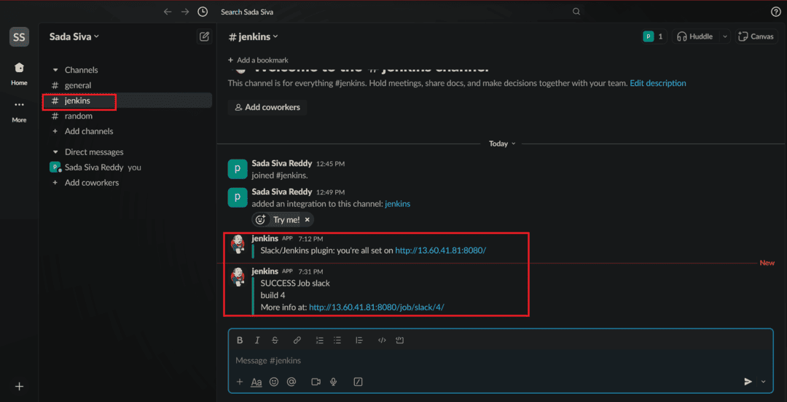Click the 12:45 PM timestamp

coord(330,164)
